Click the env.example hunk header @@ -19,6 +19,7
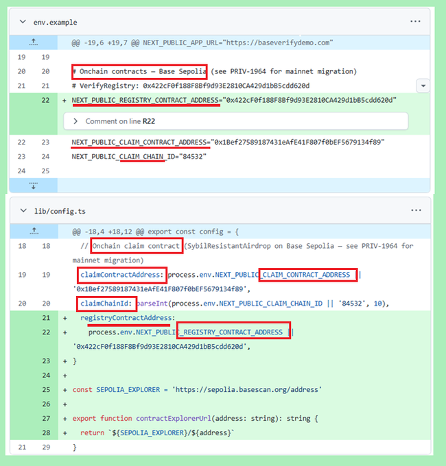 202,42
